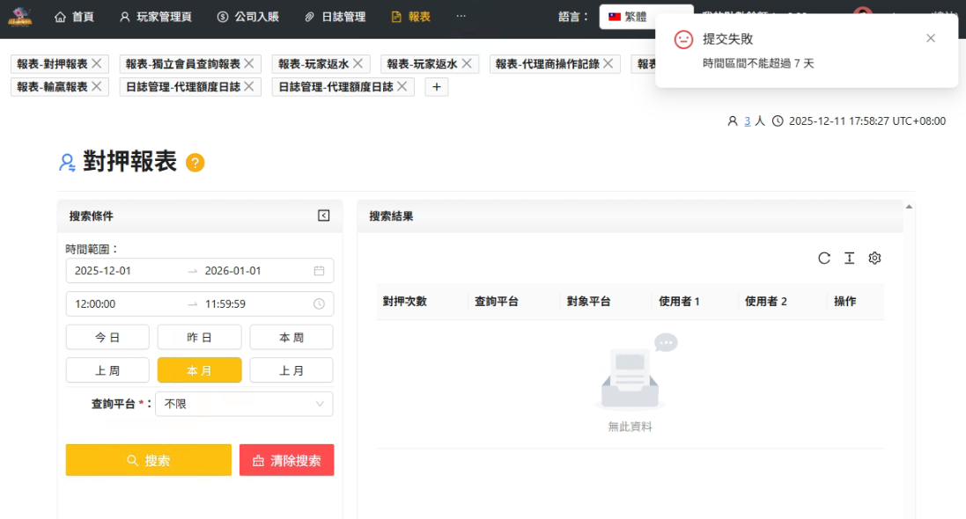The height and width of the screenshot is (519, 966).
Task: Select the 今日 quick range option
Action: 107,337
